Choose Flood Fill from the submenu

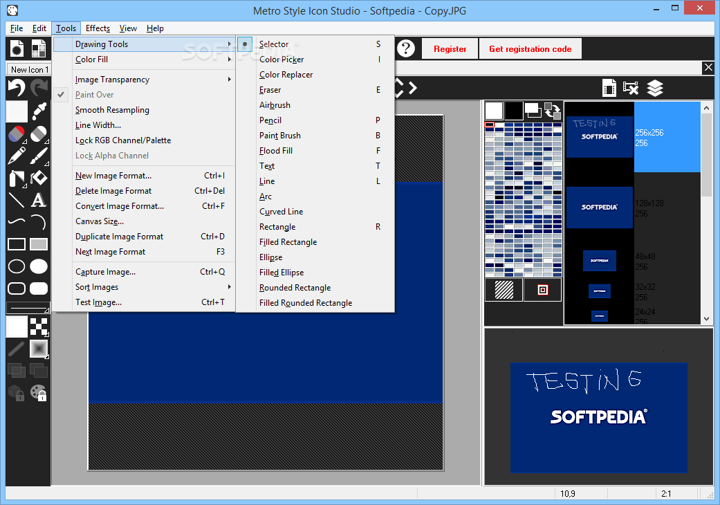click(316, 151)
